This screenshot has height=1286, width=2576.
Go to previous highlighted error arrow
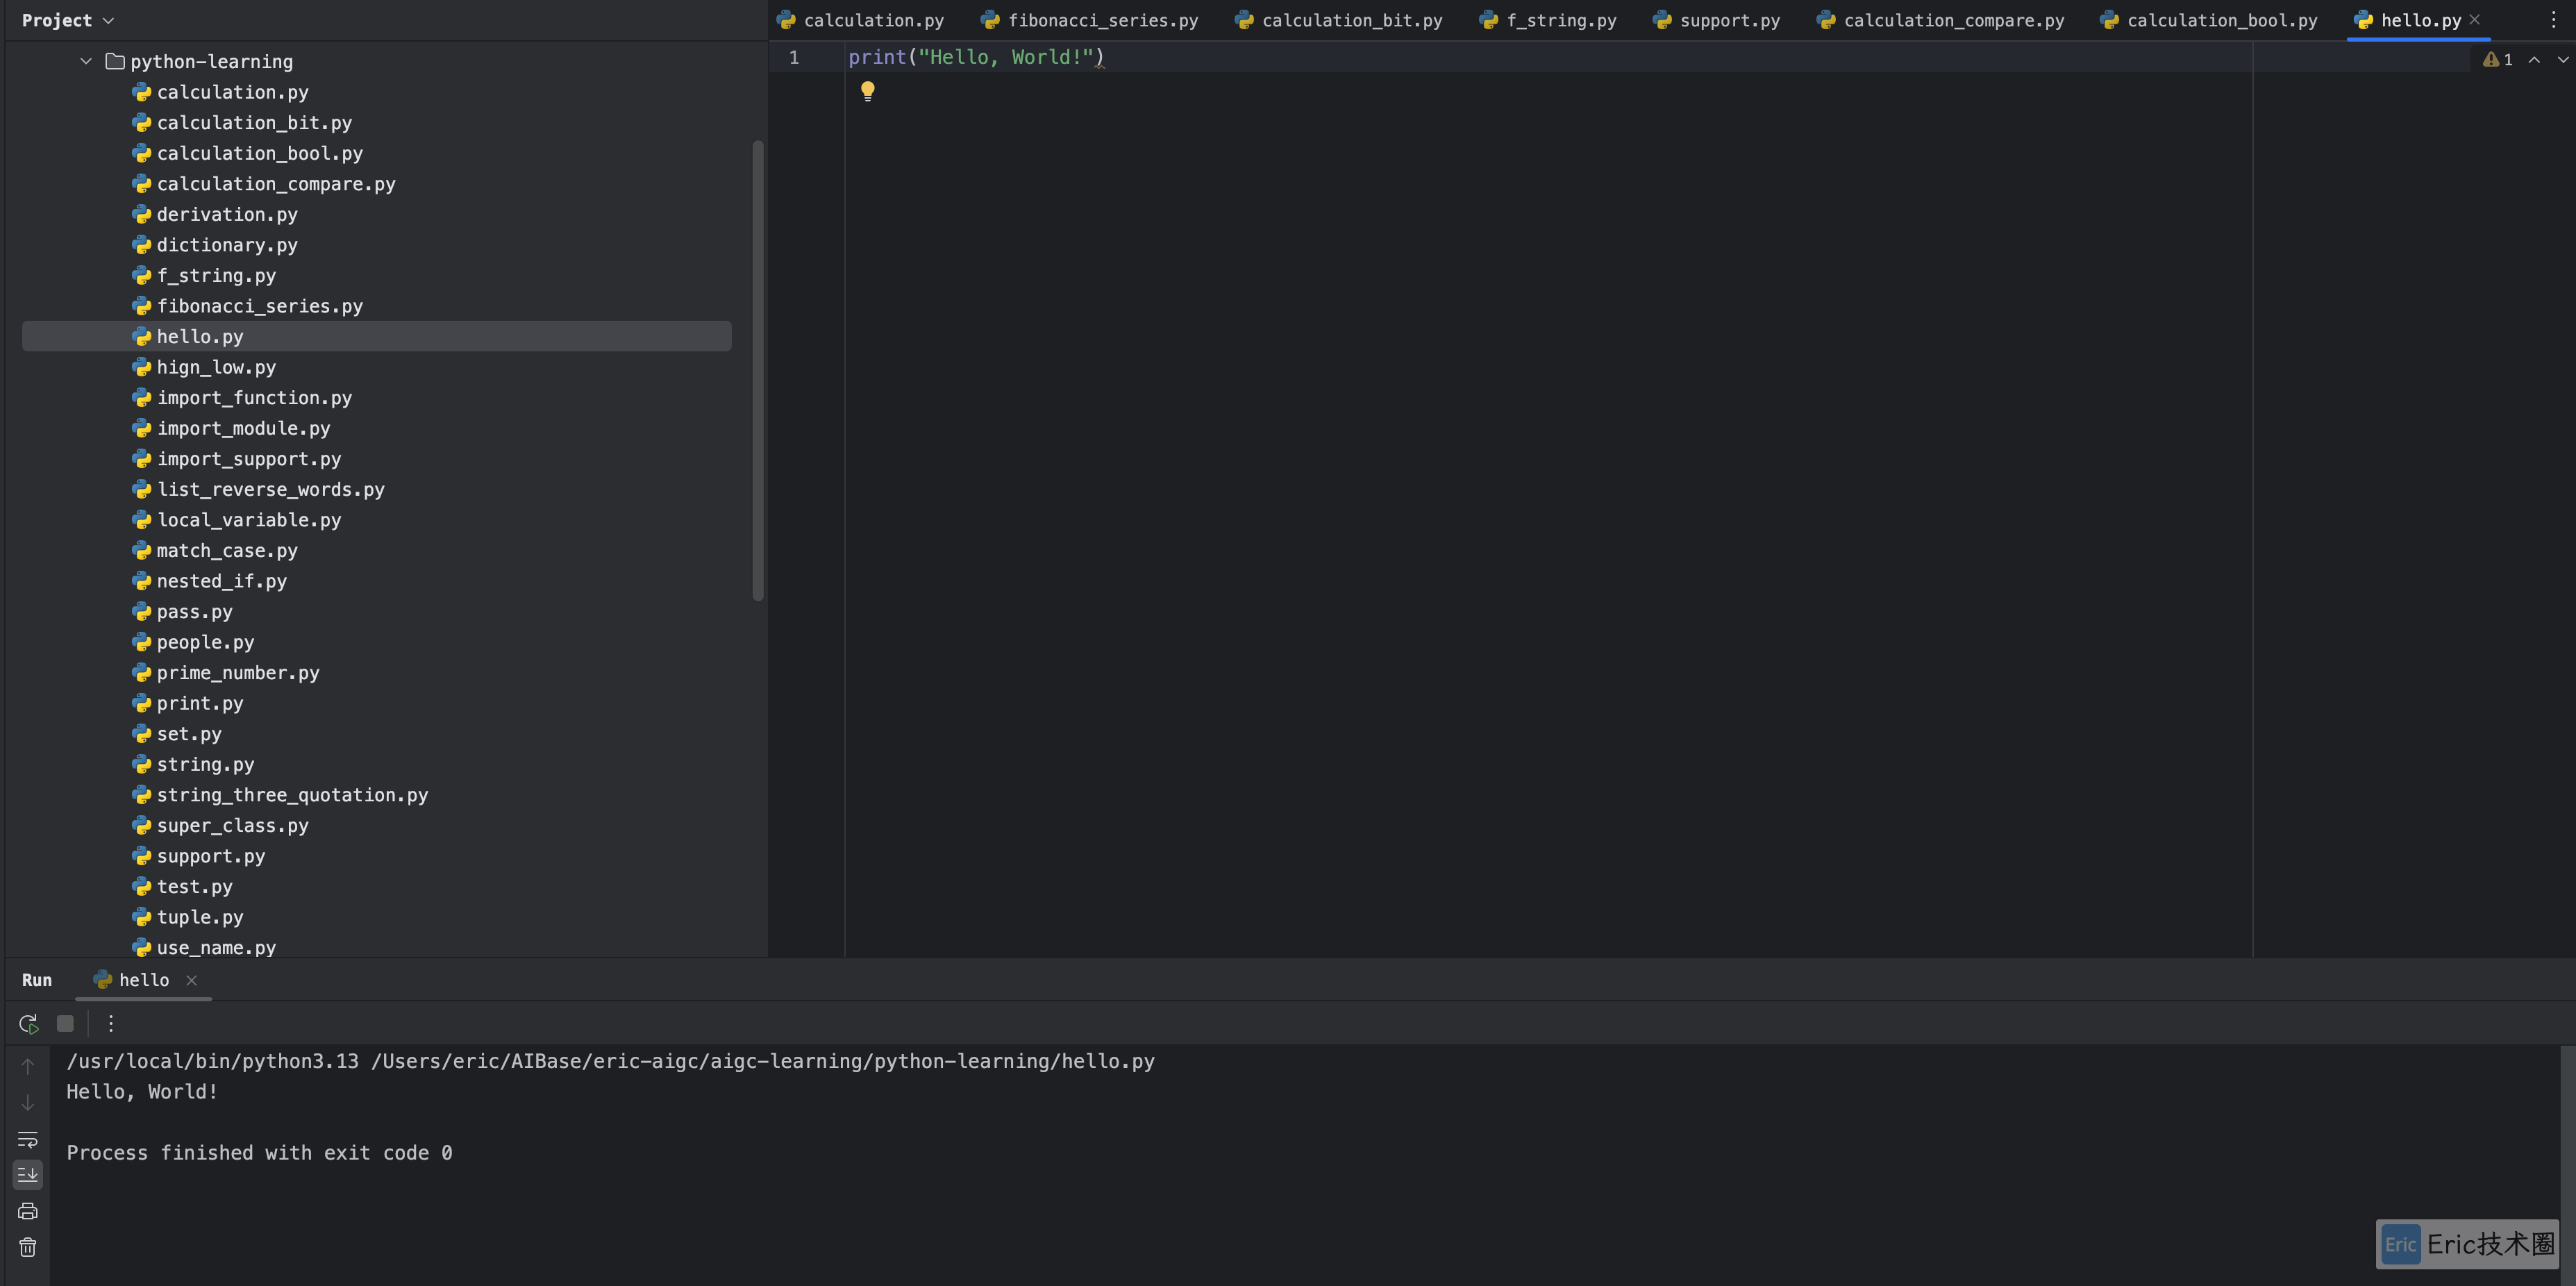click(2534, 60)
